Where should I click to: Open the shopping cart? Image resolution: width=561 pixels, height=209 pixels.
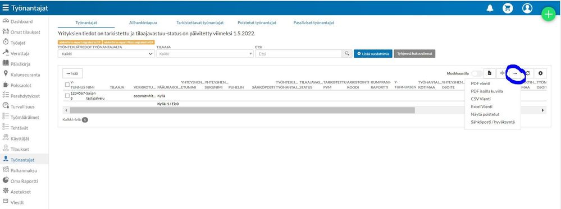point(508,8)
